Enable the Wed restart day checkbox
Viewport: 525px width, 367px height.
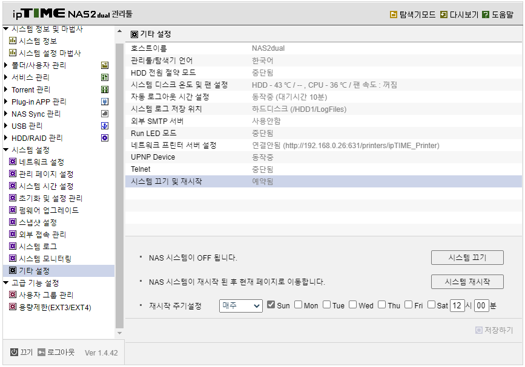click(x=353, y=305)
